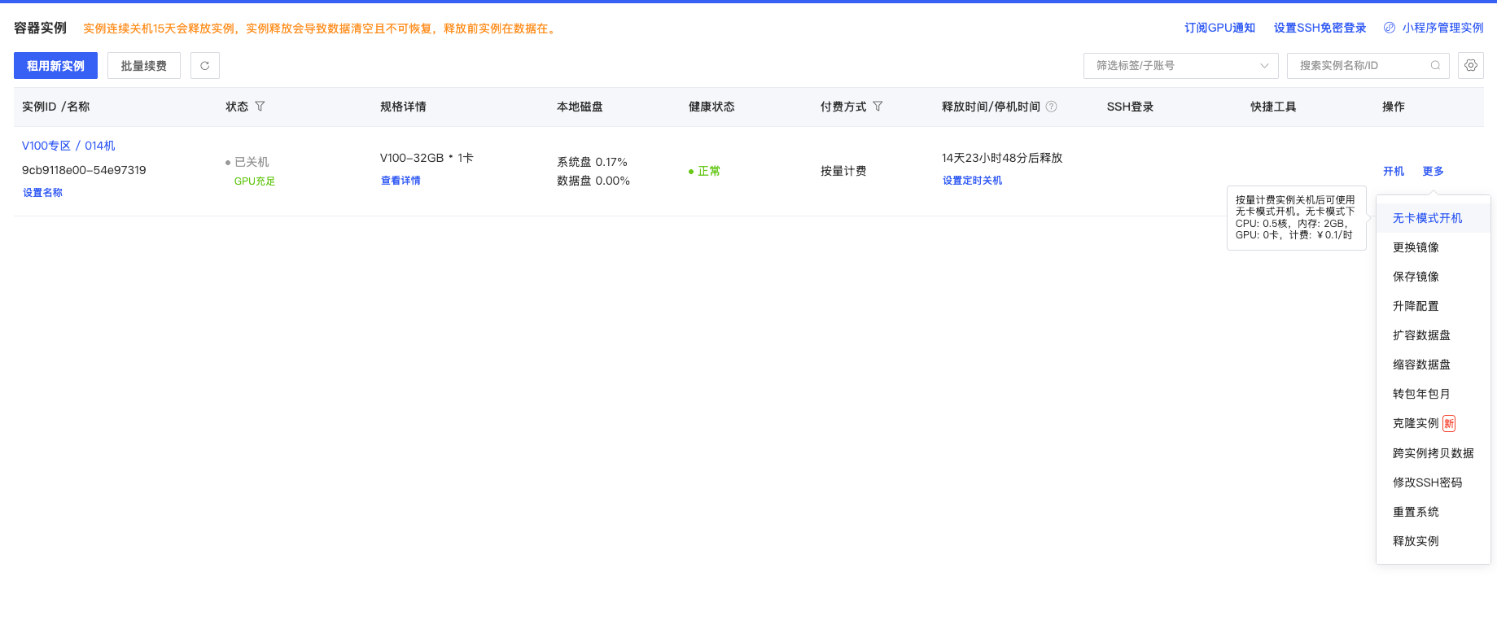Viewport: 1497px width, 620px height.
Task: Click the V100-32GB • 1卡 spec text
Action: [427, 158]
